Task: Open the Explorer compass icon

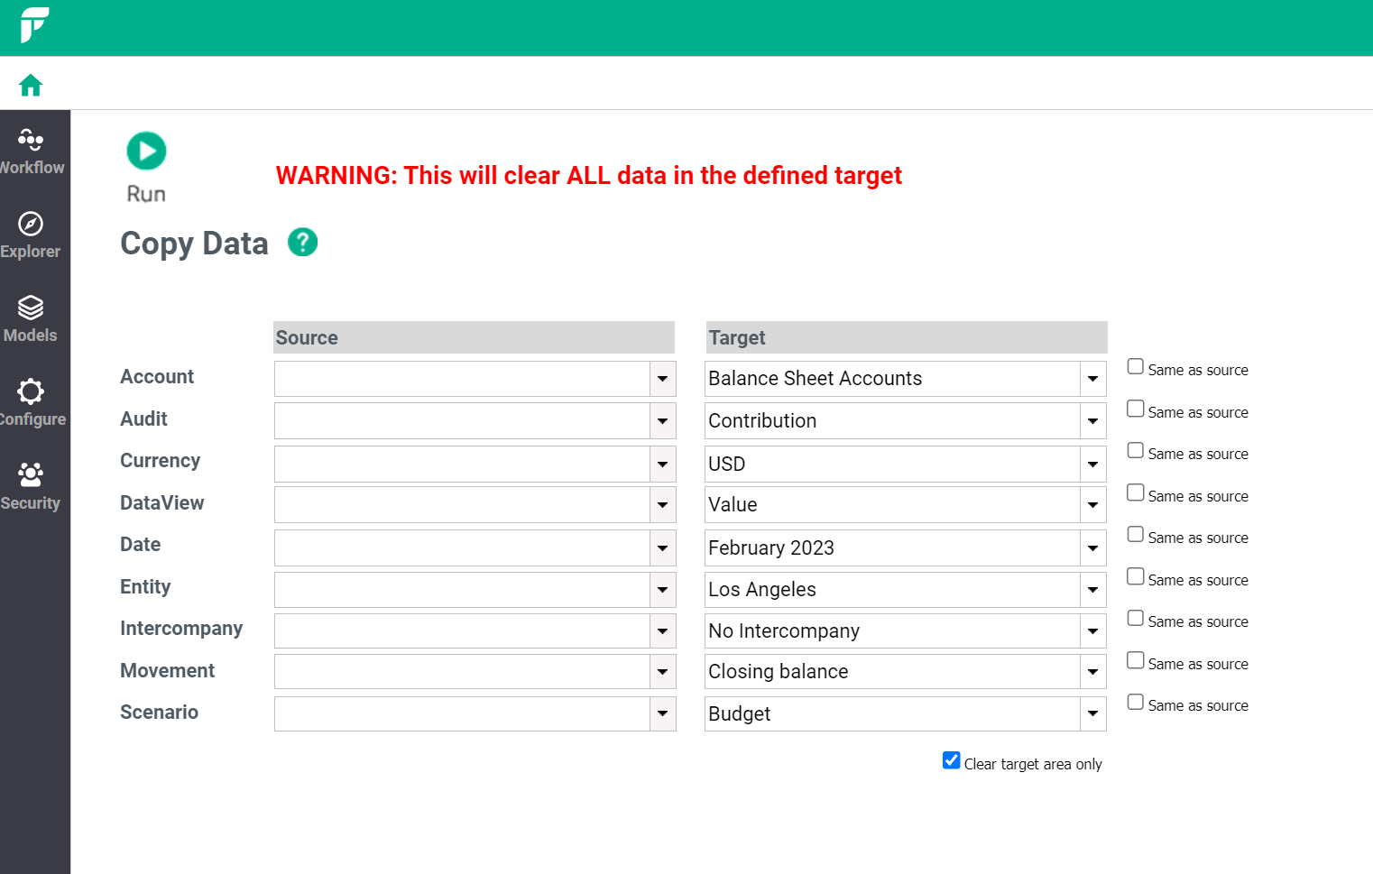Action: [31, 224]
